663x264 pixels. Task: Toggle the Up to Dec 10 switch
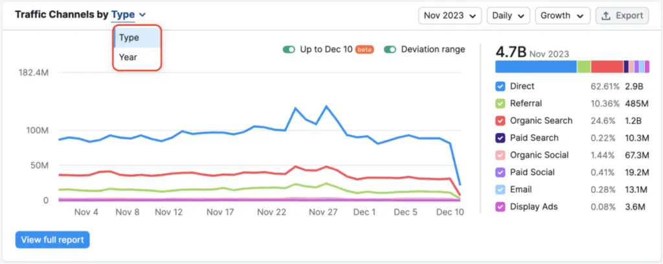(x=289, y=50)
